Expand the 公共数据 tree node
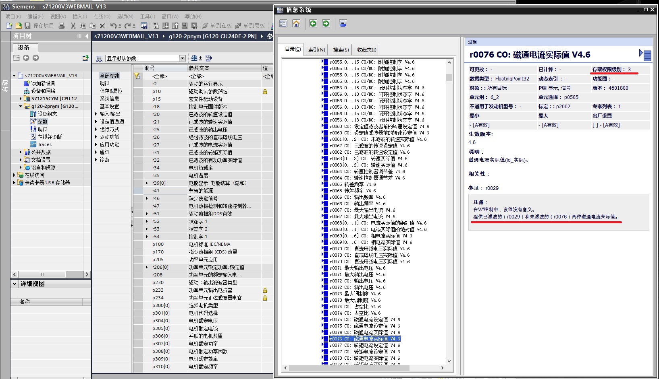The image size is (659, 379). tap(21, 152)
